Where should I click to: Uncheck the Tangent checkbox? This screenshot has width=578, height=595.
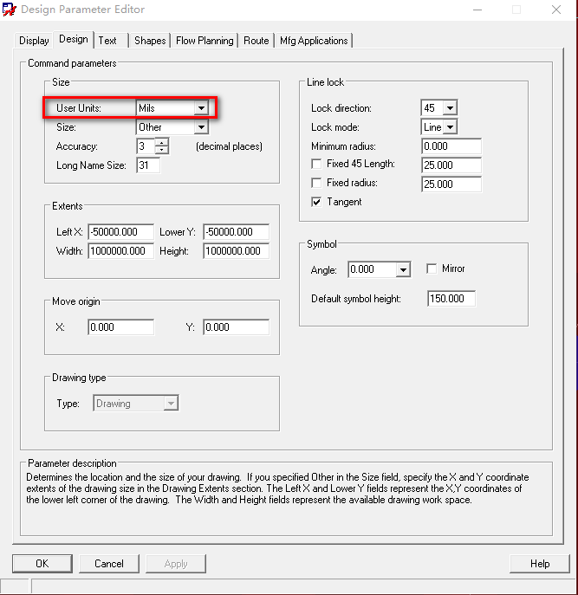316,202
